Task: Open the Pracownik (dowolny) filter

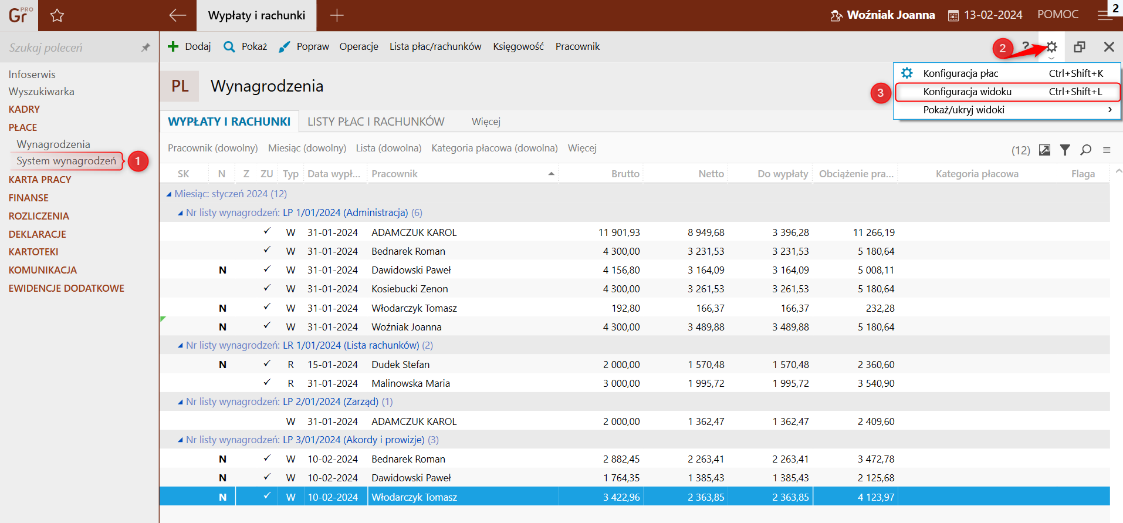Action: tap(212, 148)
